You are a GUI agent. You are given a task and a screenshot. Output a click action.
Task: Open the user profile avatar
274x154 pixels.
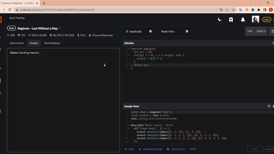pos(255,19)
